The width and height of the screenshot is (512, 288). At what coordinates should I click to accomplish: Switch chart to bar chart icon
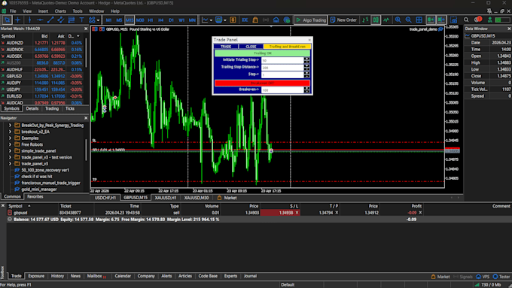point(365,20)
